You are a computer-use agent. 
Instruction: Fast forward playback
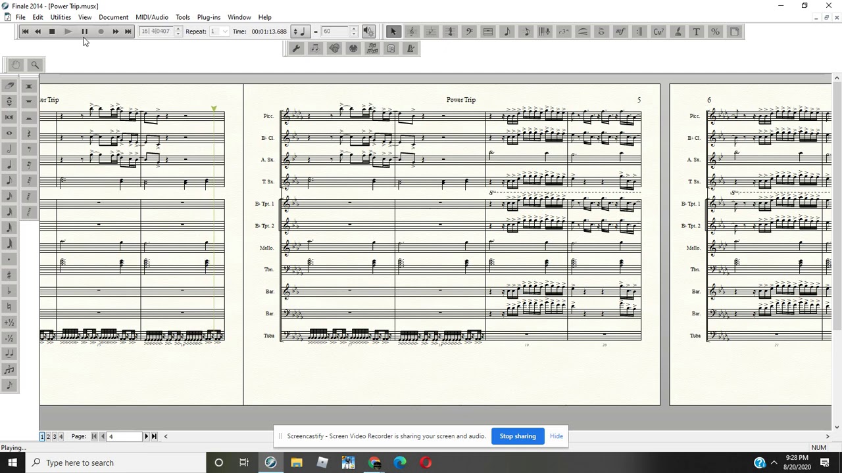[x=115, y=32]
